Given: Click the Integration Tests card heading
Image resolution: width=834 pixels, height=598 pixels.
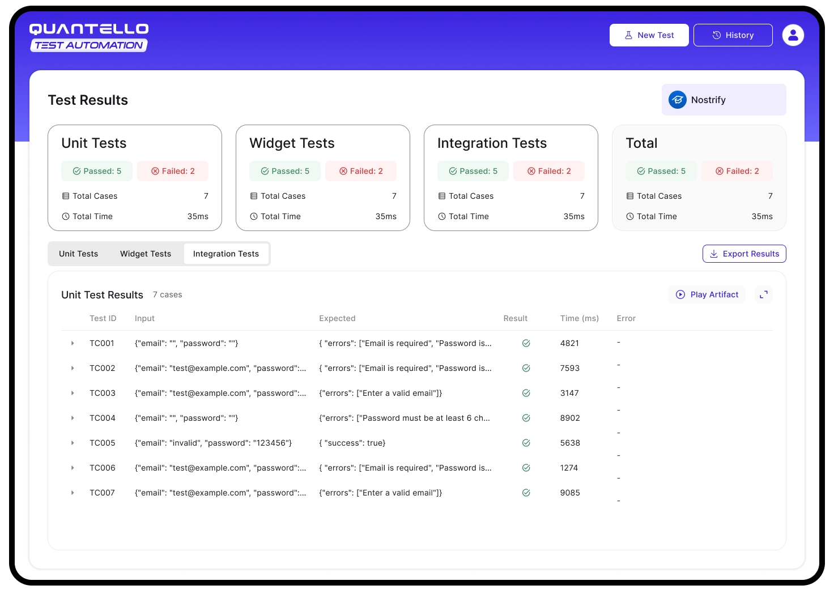Looking at the screenshot, I should 492,143.
